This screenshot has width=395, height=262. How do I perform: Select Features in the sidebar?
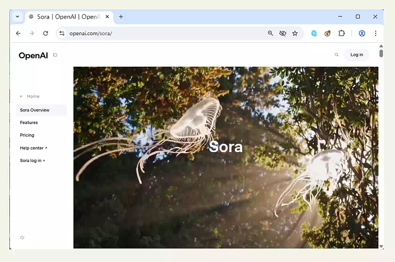coord(29,123)
